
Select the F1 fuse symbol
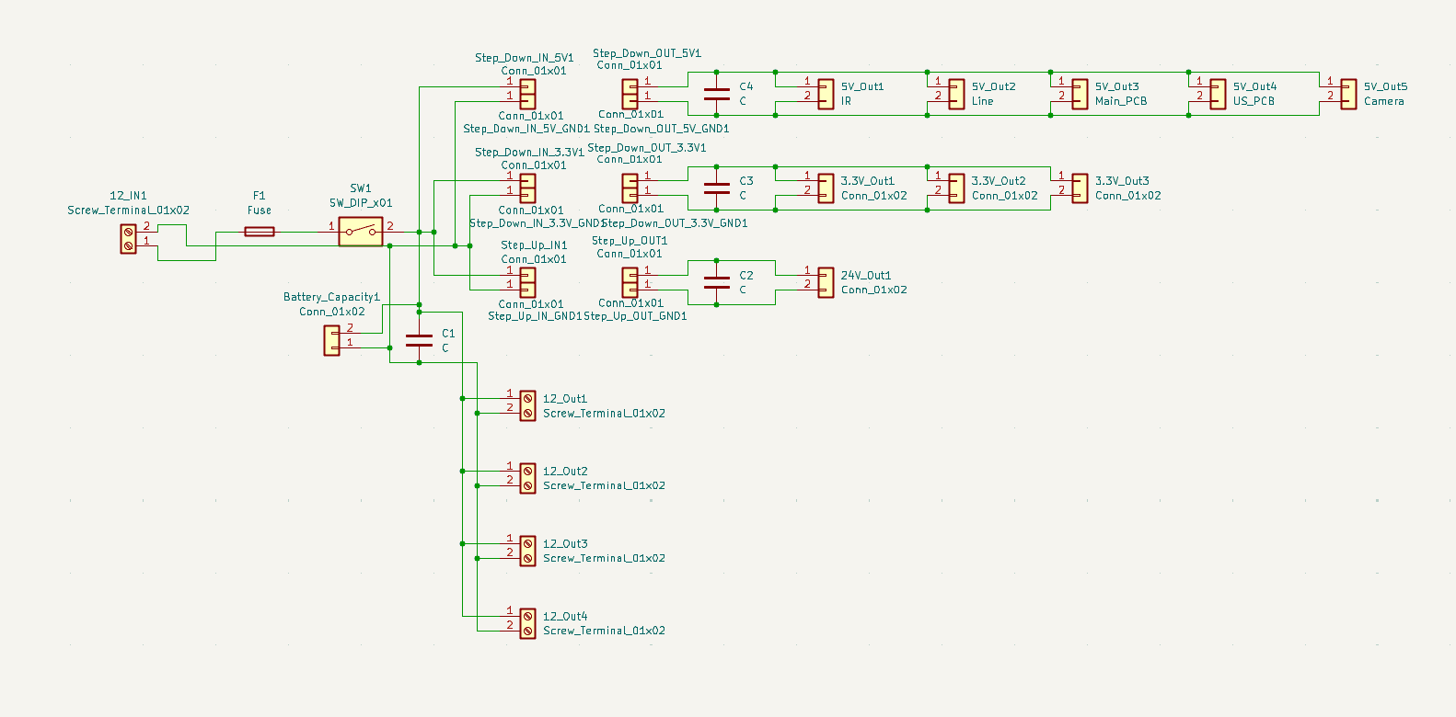(260, 232)
